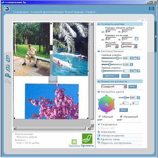Open the Единицы дюймы dropdown
Image resolution: width=158 pixels, height=158 pixels.
(x=129, y=46)
